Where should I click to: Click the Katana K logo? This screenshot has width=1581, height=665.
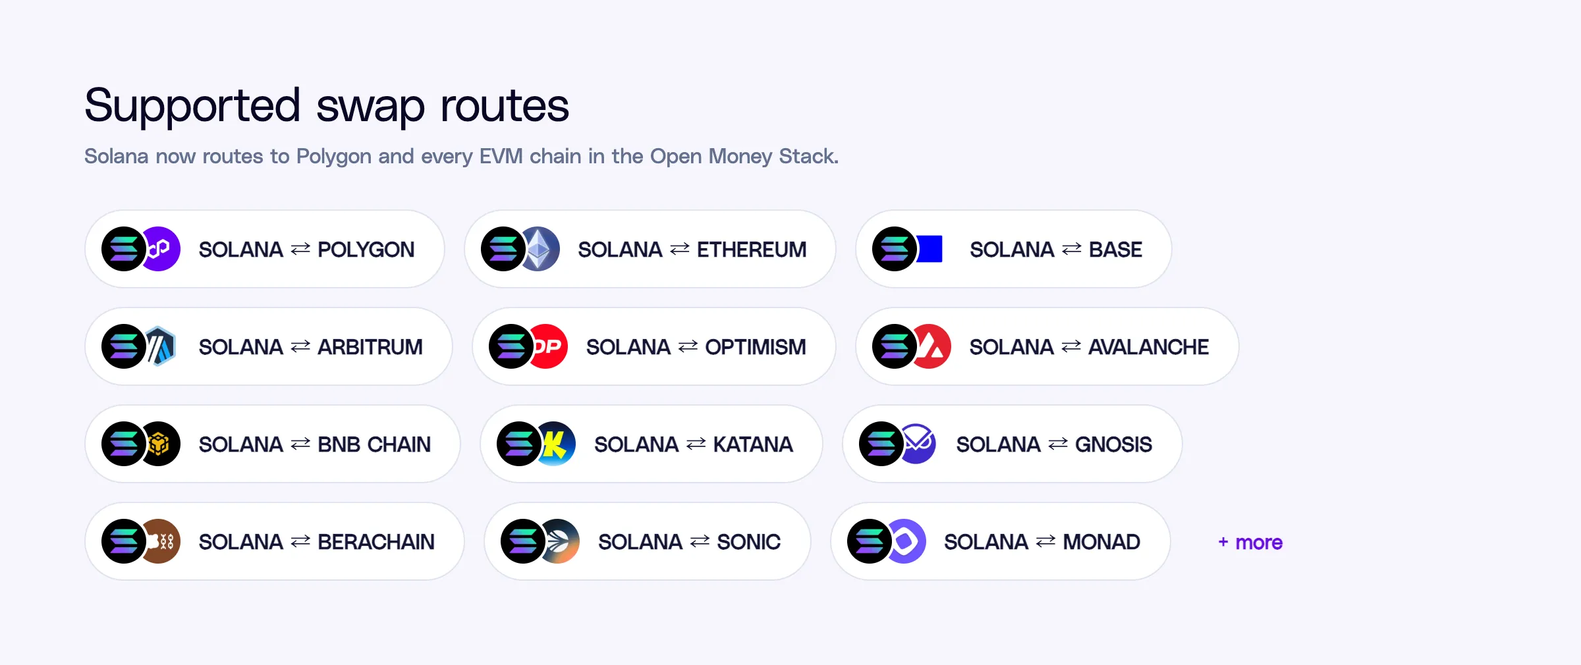pyautogui.click(x=557, y=444)
